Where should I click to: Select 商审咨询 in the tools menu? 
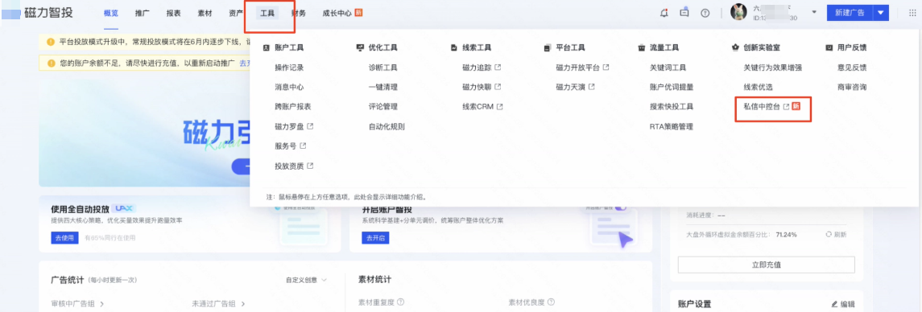point(851,87)
